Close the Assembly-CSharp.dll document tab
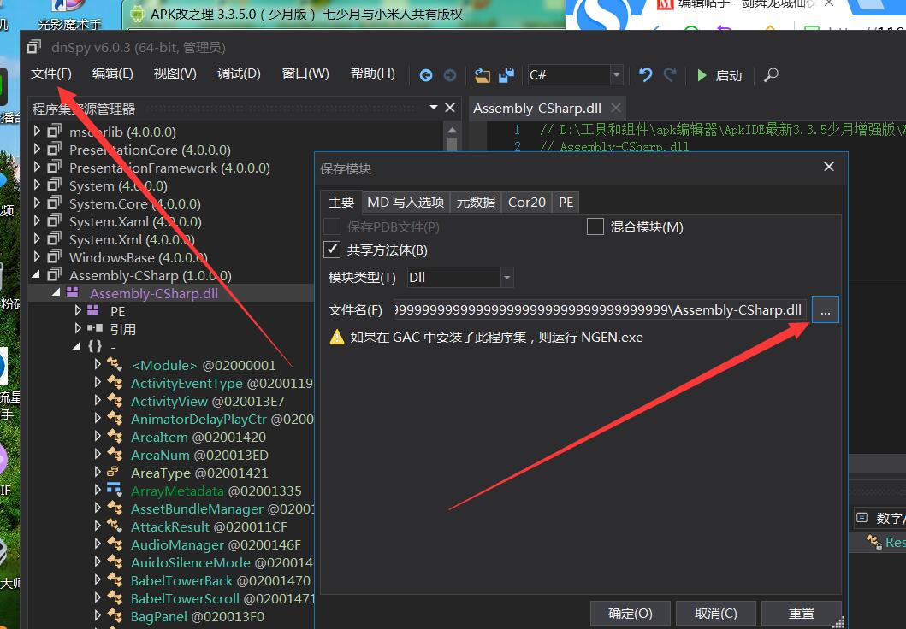This screenshot has height=629, width=906. click(x=615, y=109)
